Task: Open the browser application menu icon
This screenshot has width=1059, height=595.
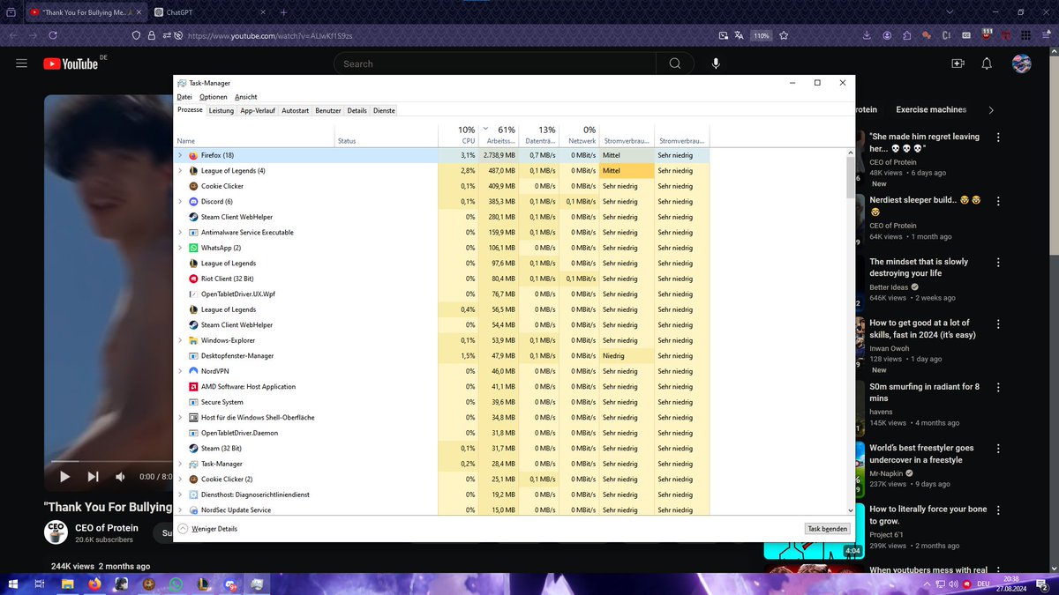Action: tap(1045, 35)
